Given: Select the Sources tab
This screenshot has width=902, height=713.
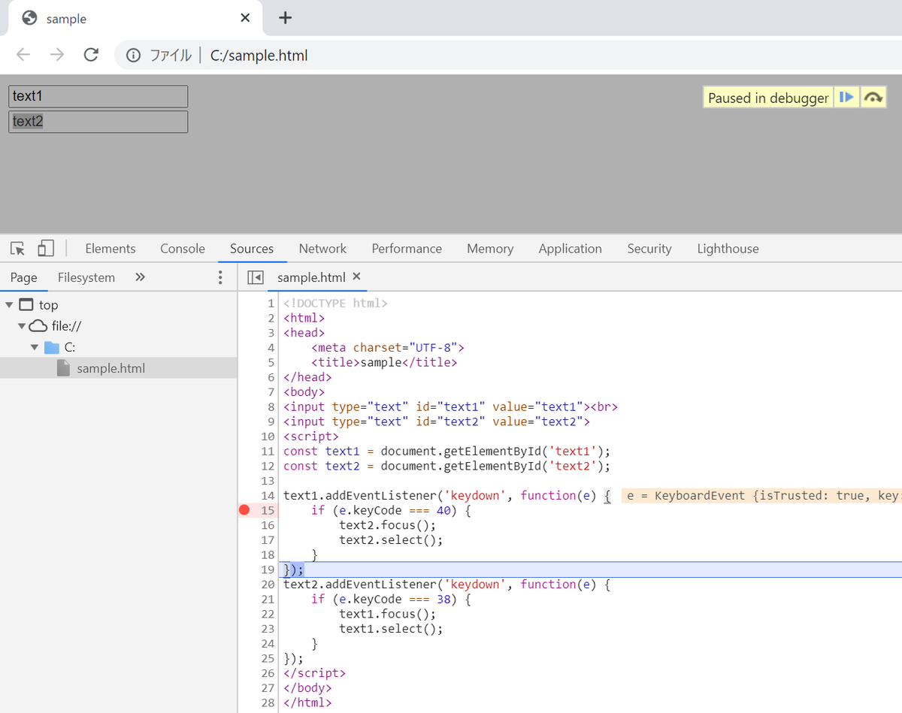Looking at the screenshot, I should [252, 249].
